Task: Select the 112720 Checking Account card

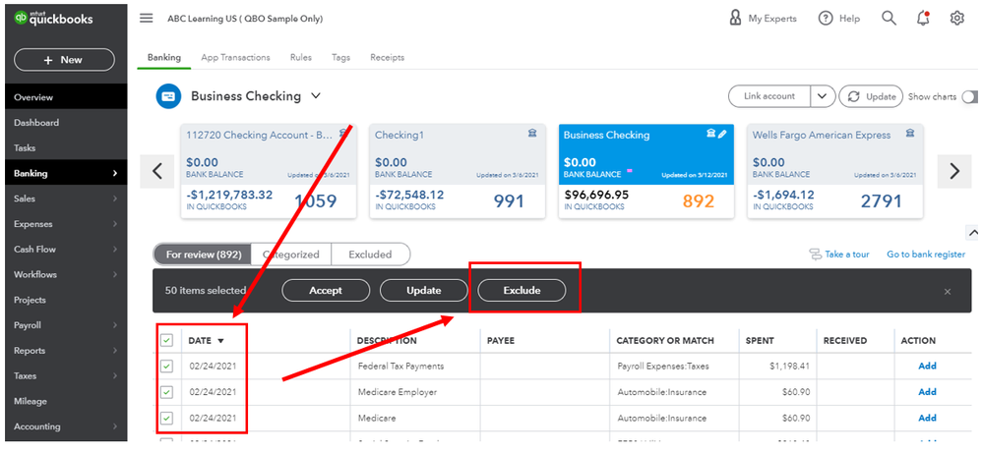Action: (x=269, y=171)
